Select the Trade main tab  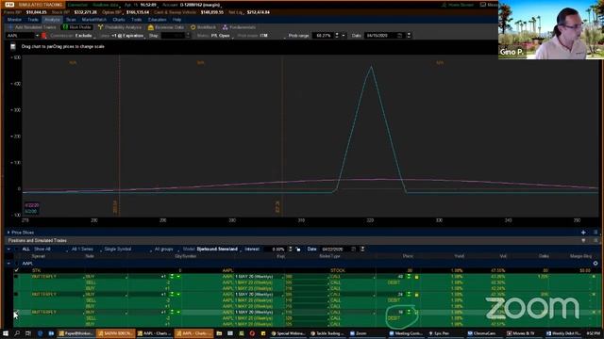(x=33, y=20)
